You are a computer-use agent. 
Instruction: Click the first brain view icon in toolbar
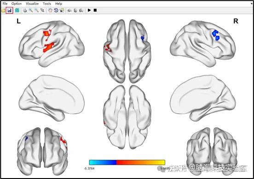click(x=69, y=11)
